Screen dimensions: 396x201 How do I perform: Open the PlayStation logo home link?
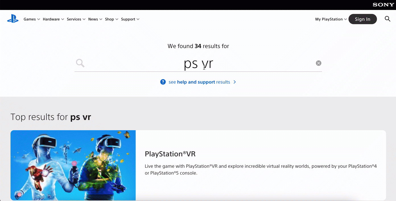13,19
